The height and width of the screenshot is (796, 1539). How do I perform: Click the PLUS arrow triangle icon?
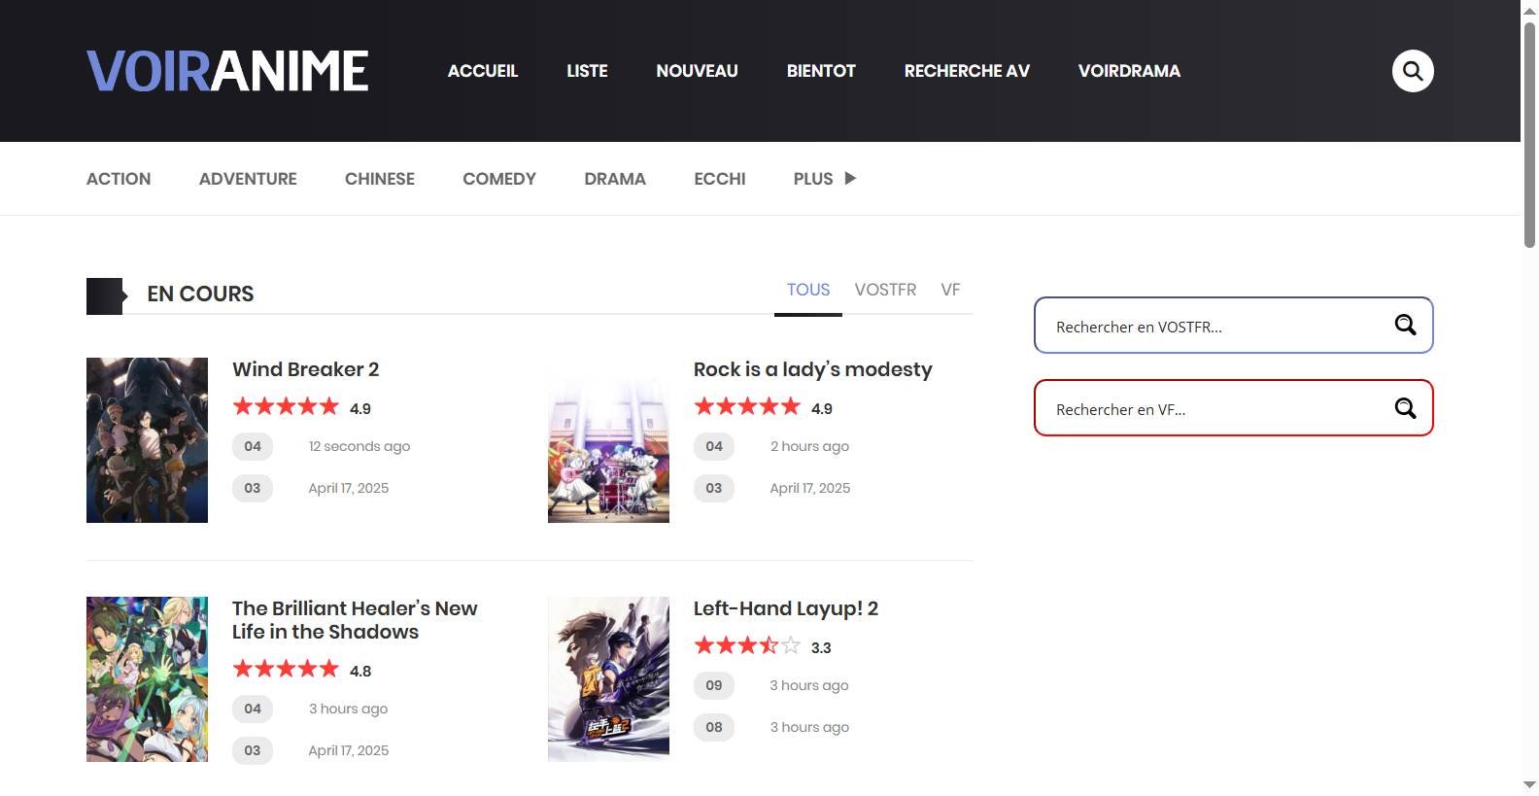(850, 178)
